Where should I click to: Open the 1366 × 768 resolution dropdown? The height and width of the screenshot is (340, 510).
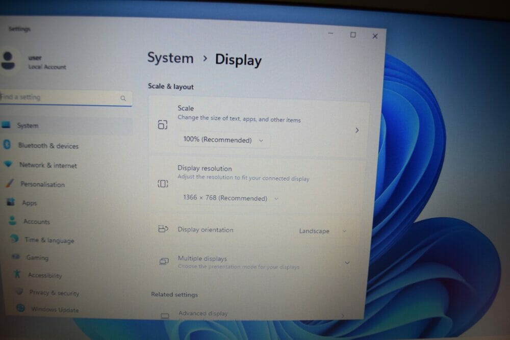click(231, 198)
